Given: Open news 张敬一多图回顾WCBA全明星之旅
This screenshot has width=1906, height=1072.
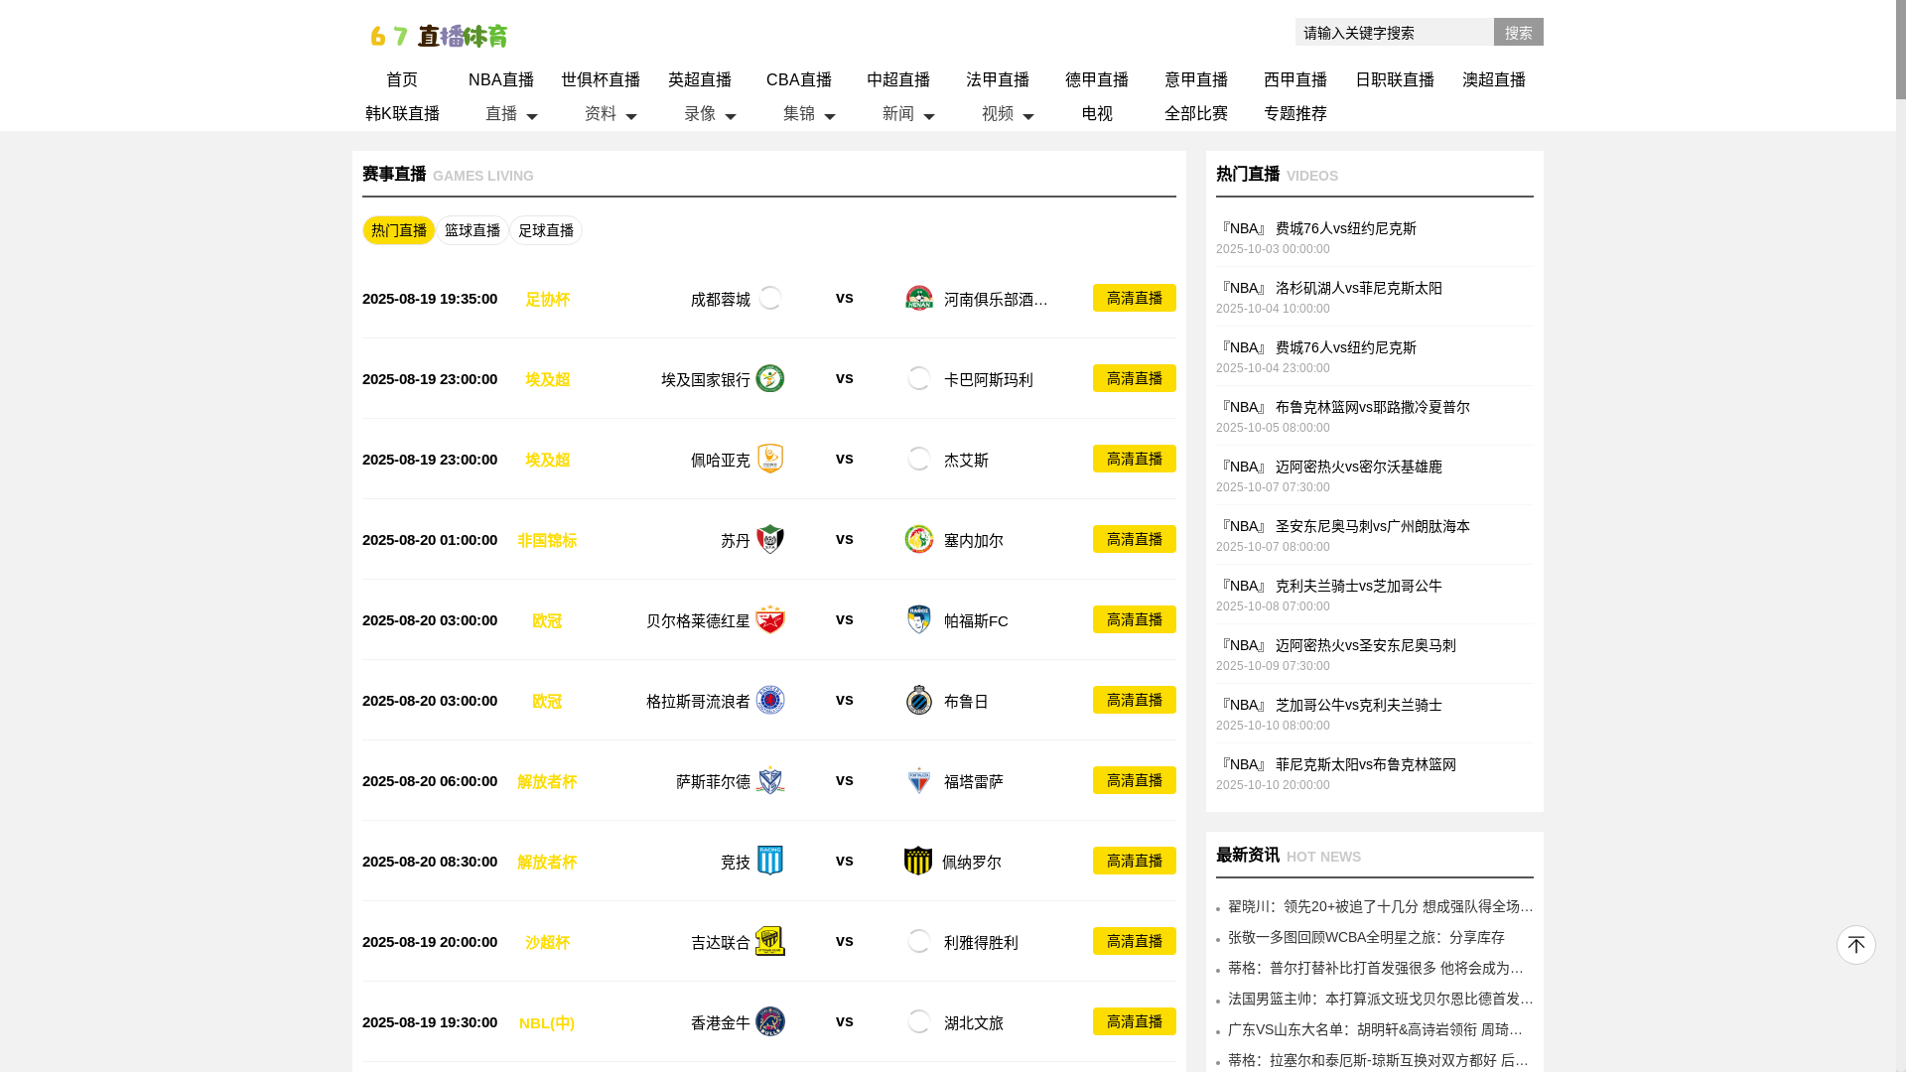Looking at the screenshot, I should click(1366, 937).
